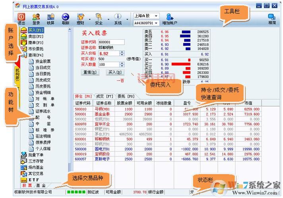283x198 pixels.
Task: Sort holdings by 证券代码 column header
Action: pyautogui.click(x=83, y=103)
